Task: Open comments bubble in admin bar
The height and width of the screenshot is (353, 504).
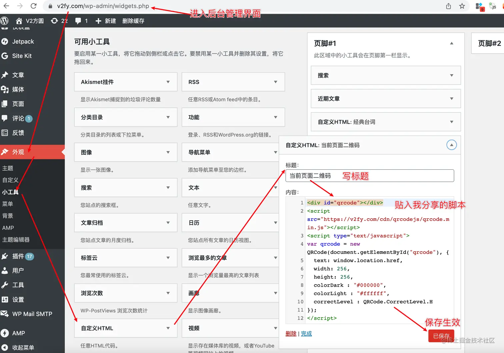Action: [x=78, y=21]
